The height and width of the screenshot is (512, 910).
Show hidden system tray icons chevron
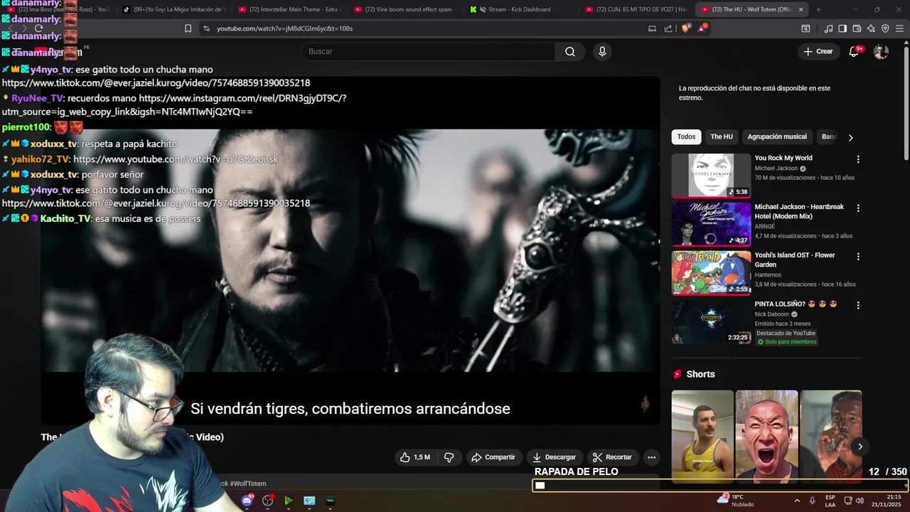(x=796, y=501)
